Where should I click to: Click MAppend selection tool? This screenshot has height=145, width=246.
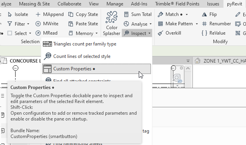[49, 14]
